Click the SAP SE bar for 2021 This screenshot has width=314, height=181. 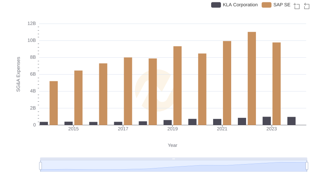(227, 83)
